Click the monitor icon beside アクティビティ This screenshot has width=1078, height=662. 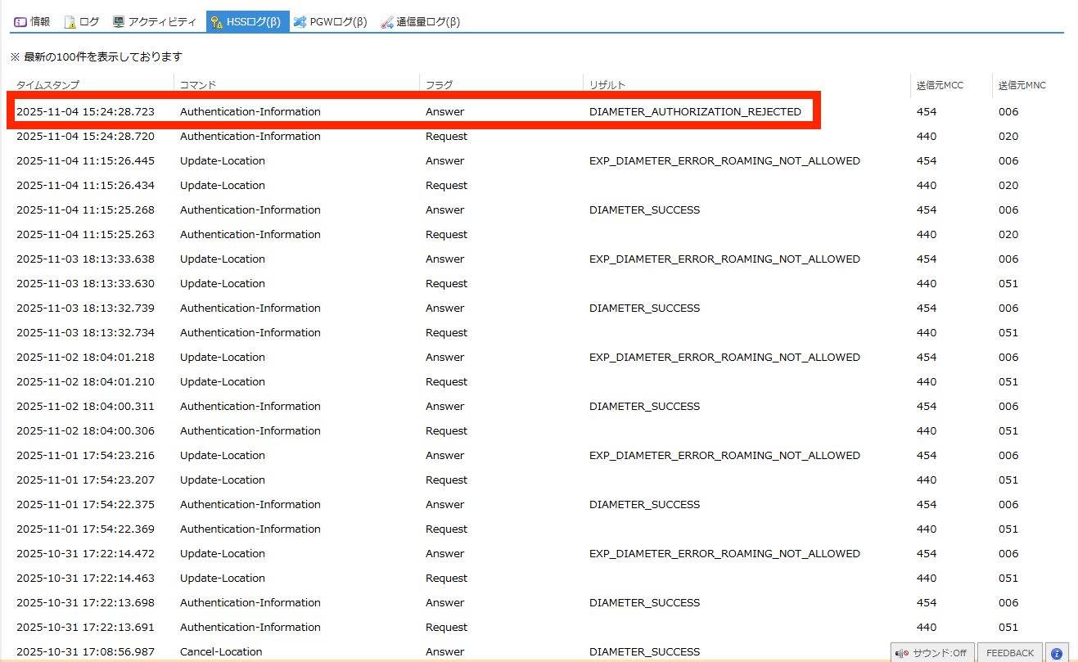(x=119, y=22)
